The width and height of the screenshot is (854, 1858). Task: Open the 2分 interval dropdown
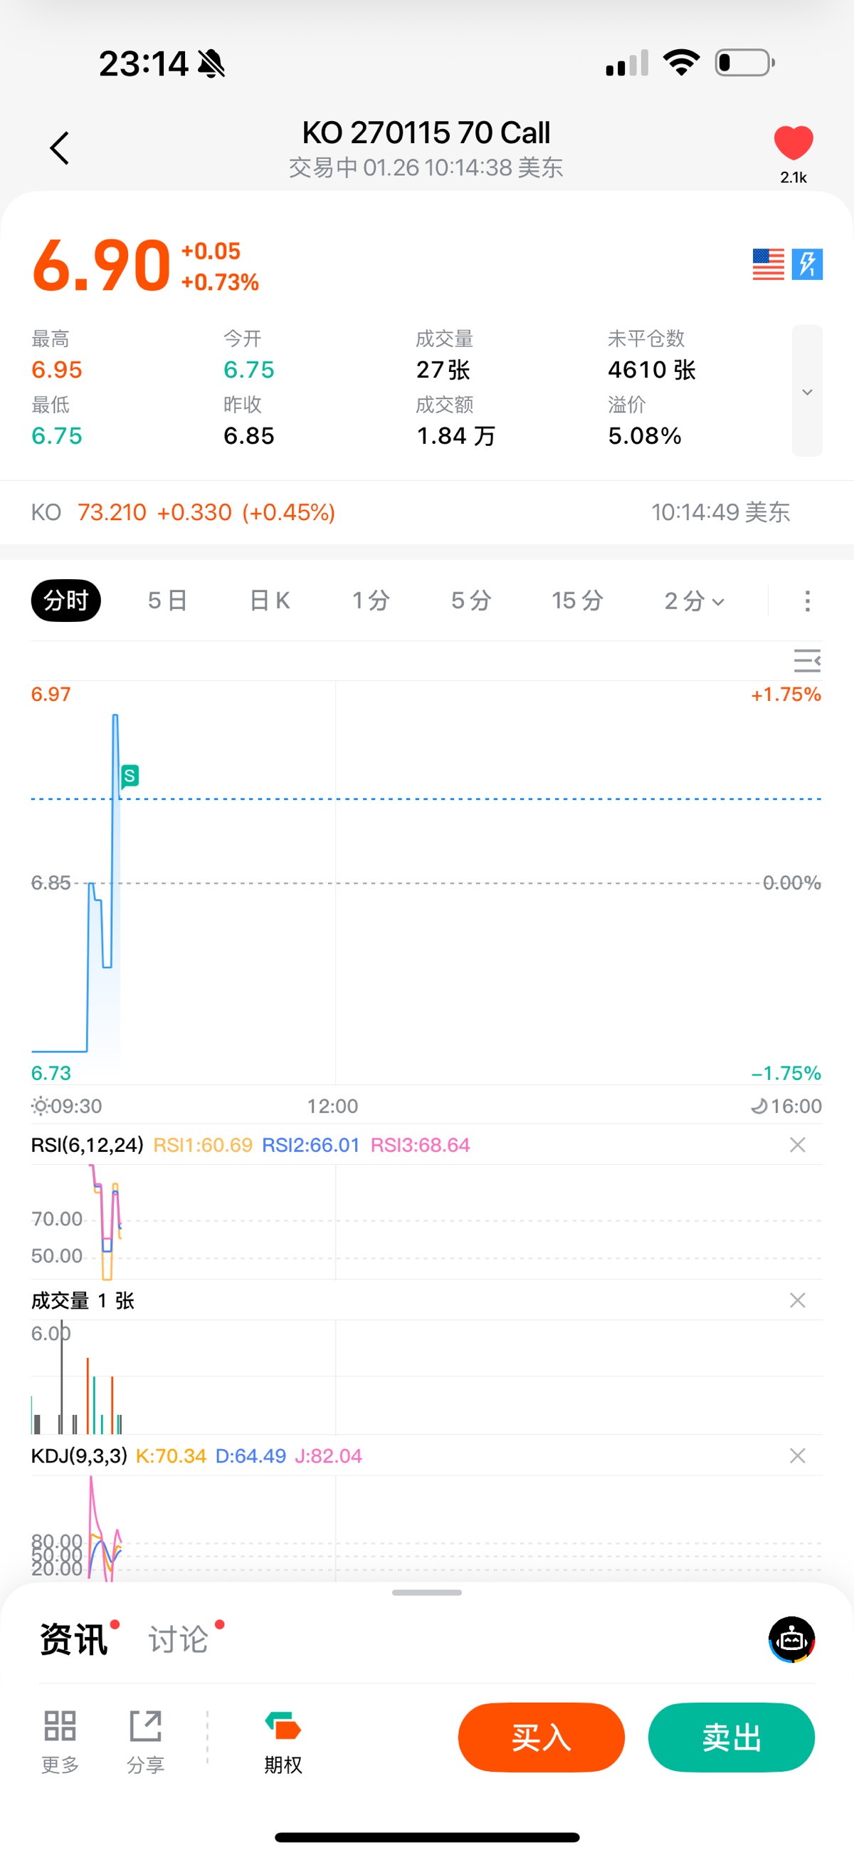(693, 600)
